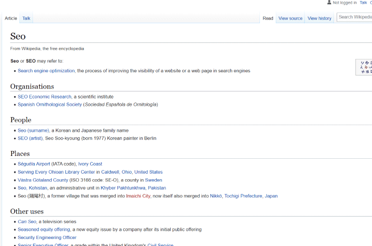Click the Organisations section heading
The image size is (372, 246).
pos(32,86)
